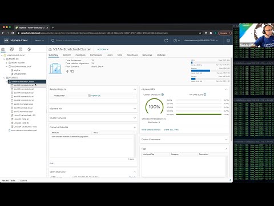274x206 pixels.
Task: Expand the MGMT-Cluster tree node
Action: tap(7, 63)
